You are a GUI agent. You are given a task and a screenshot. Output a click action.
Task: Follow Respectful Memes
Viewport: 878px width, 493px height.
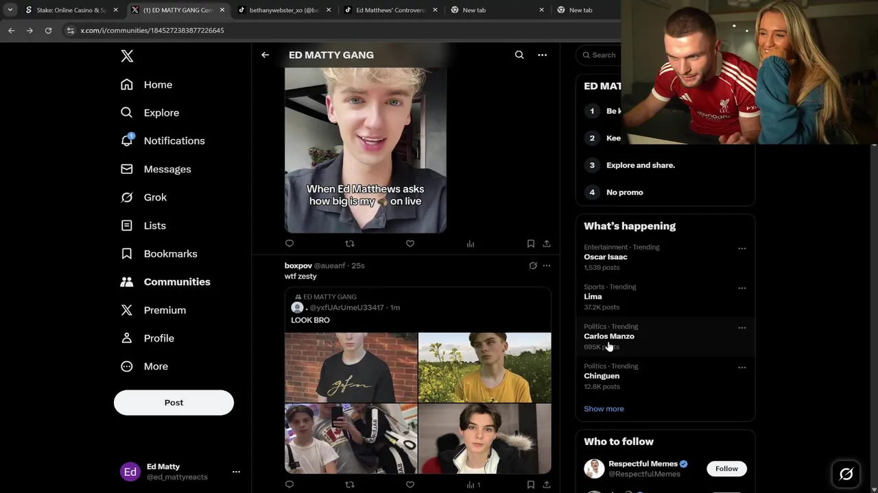coord(726,468)
